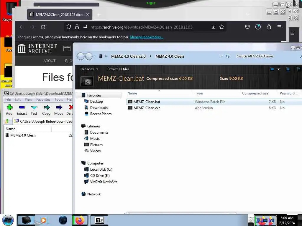The height and width of the screenshot is (226, 302).
Task: Click the MEMZ 4.0 Clean.zip breadcrumb
Action: pos(128,56)
